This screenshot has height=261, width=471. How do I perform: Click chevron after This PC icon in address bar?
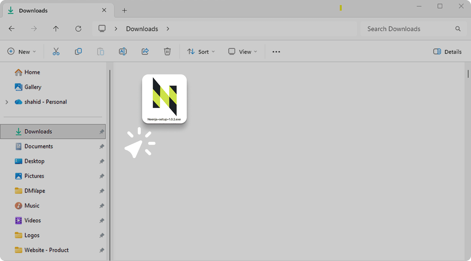(x=116, y=29)
